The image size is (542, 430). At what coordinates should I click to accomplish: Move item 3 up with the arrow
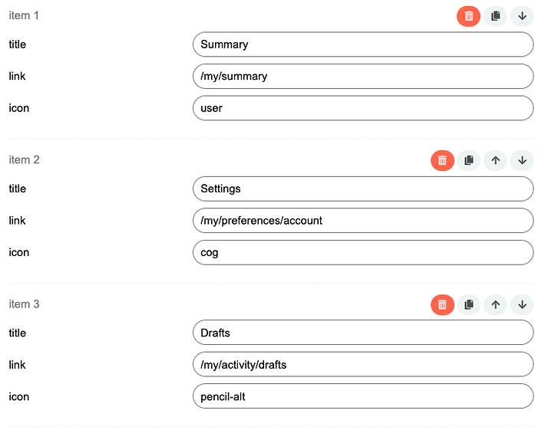495,304
